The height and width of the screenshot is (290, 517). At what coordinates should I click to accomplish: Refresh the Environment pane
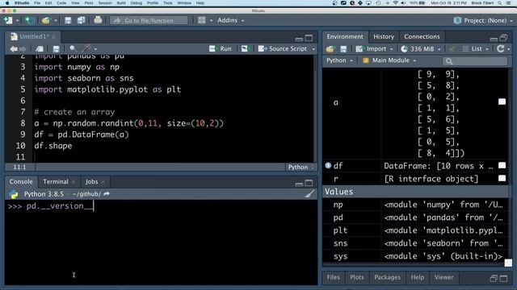tap(501, 48)
